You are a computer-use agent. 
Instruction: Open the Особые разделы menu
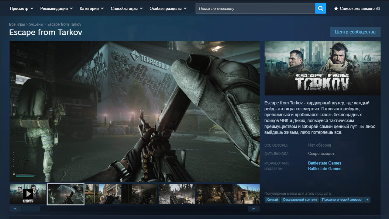[x=168, y=9]
